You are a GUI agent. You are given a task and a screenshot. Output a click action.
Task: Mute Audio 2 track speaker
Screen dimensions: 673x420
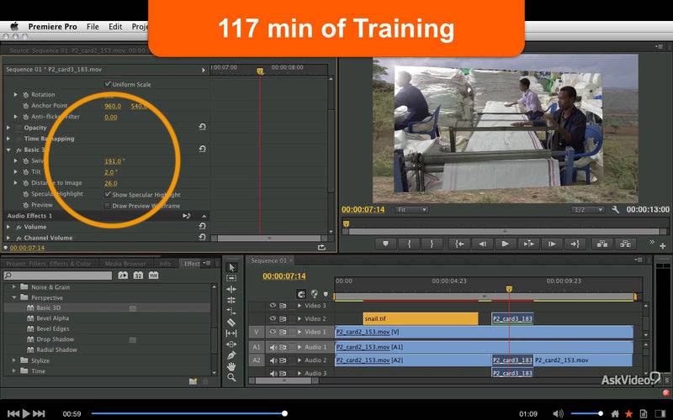click(x=273, y=360)
